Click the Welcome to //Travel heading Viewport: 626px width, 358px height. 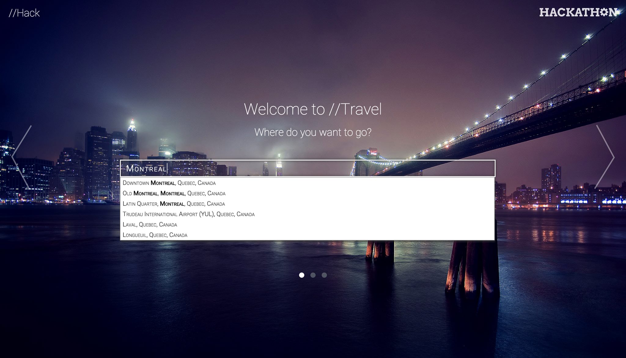[x=313, y=109]
